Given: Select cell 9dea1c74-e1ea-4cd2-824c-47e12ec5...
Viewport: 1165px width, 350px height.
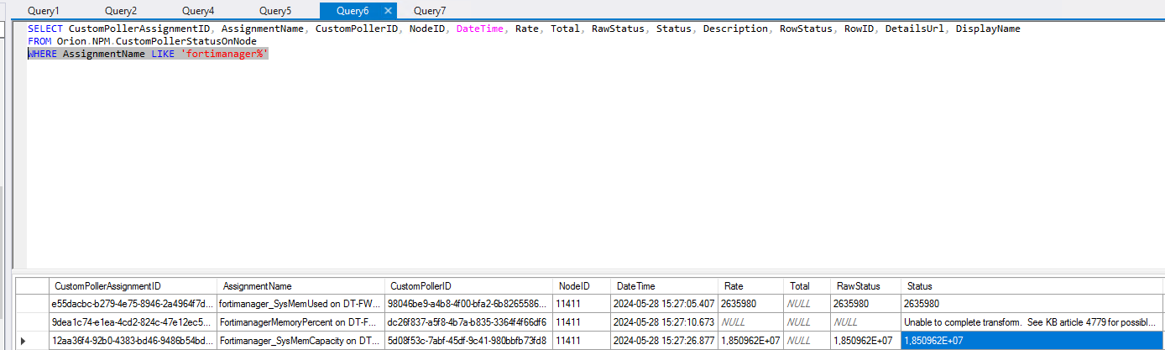Looking at the screenshot, I should (x=133, y=322).
